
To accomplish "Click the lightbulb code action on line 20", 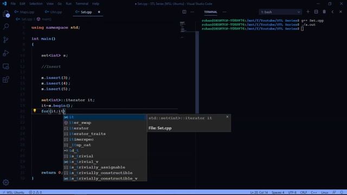I will pos(35,110).
